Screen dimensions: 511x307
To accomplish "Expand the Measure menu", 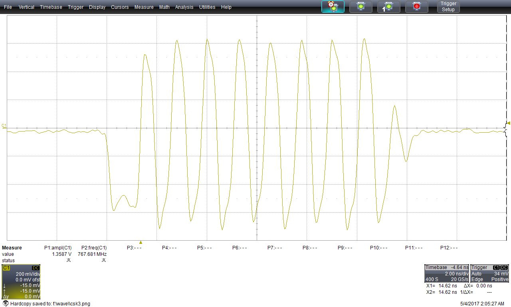I will 144,7.
